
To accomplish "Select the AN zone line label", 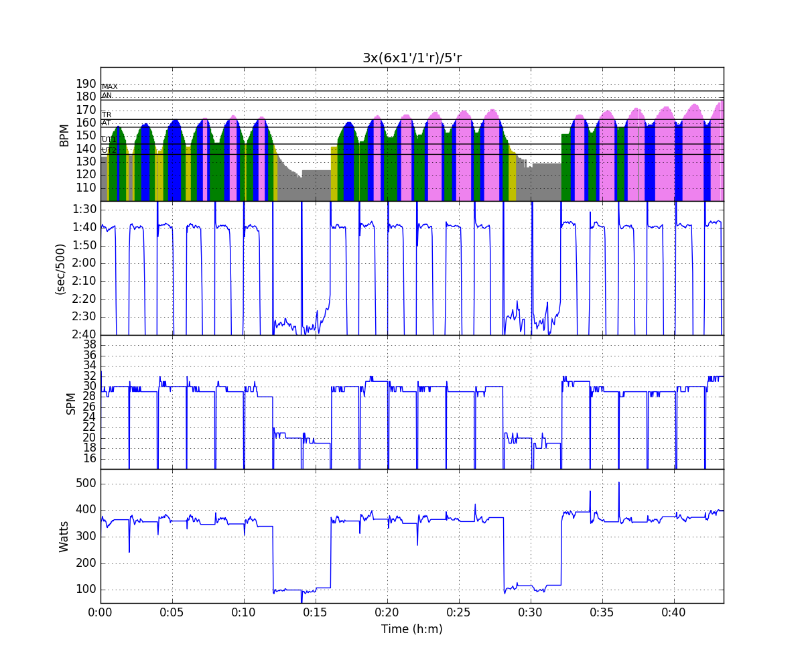I will click(107, 96).
